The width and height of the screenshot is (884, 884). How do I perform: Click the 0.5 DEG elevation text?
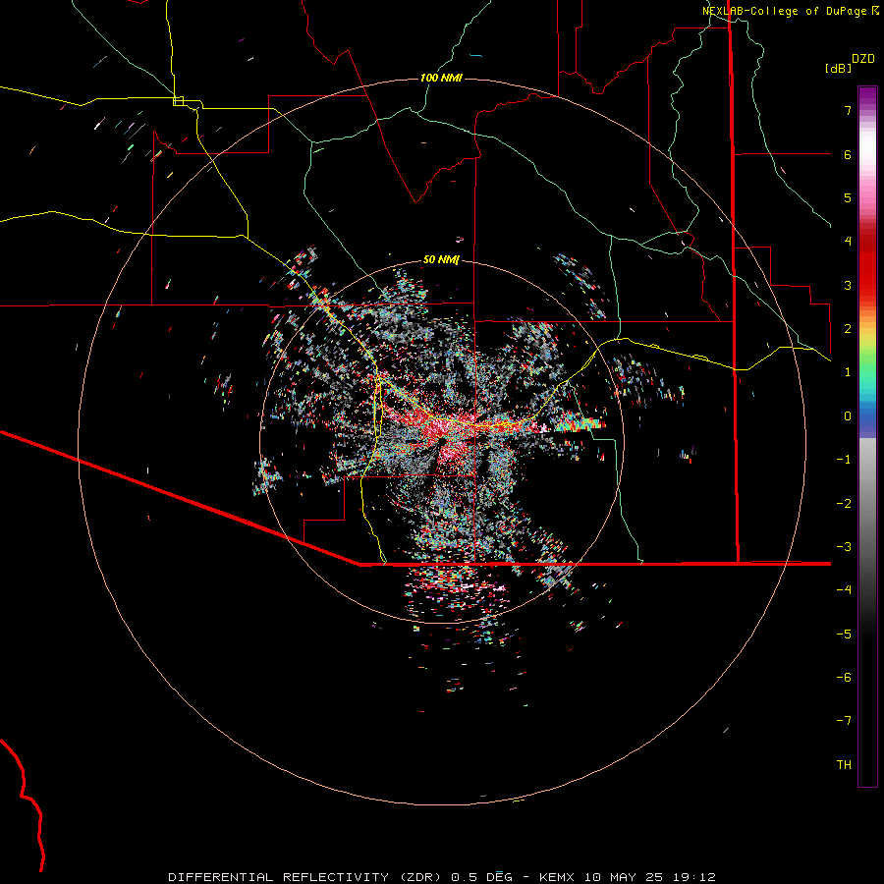point(481,877)
